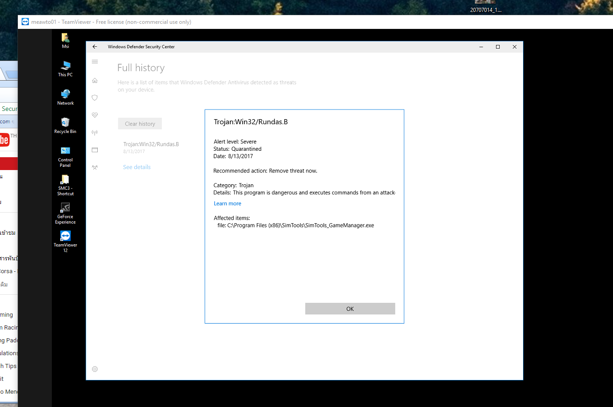Viewport: 613px width, 407px height.
Task: Click the SimTools_GameManager.exe file path
Action: (x=295, y=225)
